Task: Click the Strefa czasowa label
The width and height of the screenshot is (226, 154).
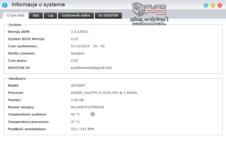Action: click(x=22, y=53)
